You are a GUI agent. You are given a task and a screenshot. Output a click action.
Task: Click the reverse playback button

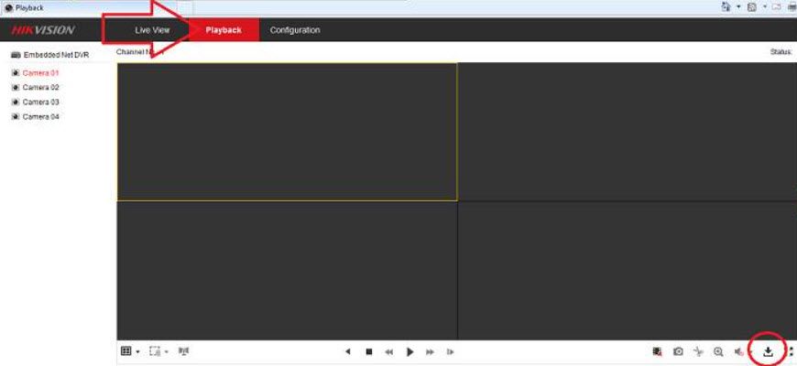[x=348, y=351]
